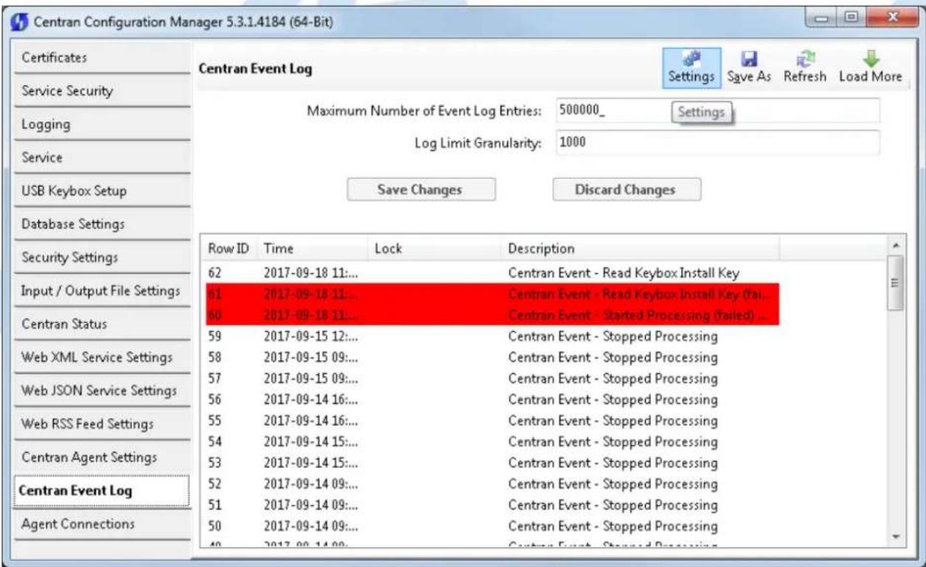Image resolution: width=926 pixels, height=567 pixels.
Task: Select log row 54
Action: pyautogui.click(x=490, y=442)
